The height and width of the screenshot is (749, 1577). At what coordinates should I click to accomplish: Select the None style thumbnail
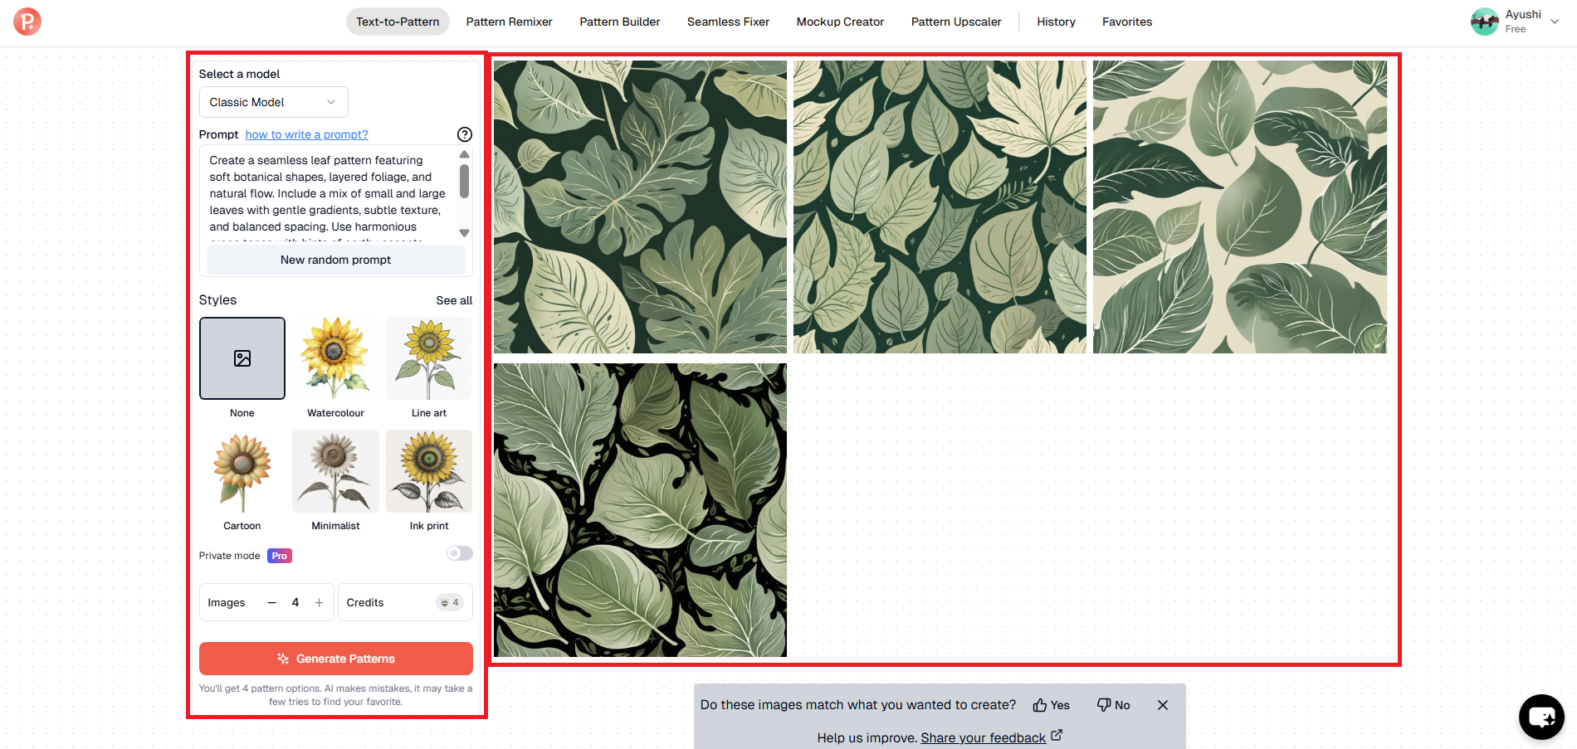pos(242,358)
